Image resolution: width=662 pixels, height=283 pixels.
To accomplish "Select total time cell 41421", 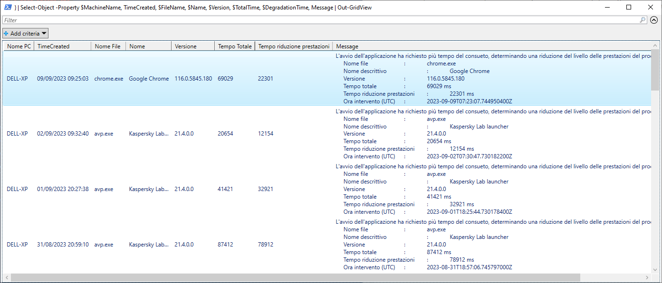I will tap(225, 189).
